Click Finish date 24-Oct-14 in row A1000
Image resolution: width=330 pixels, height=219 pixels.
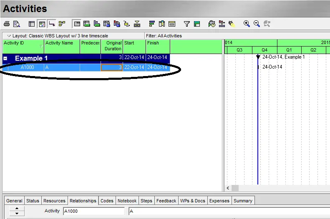pos(157,67)
